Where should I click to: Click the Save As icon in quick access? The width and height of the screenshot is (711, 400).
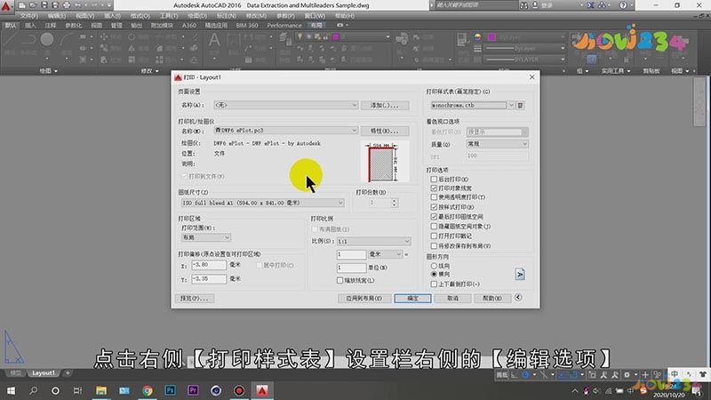coord(55,5)
